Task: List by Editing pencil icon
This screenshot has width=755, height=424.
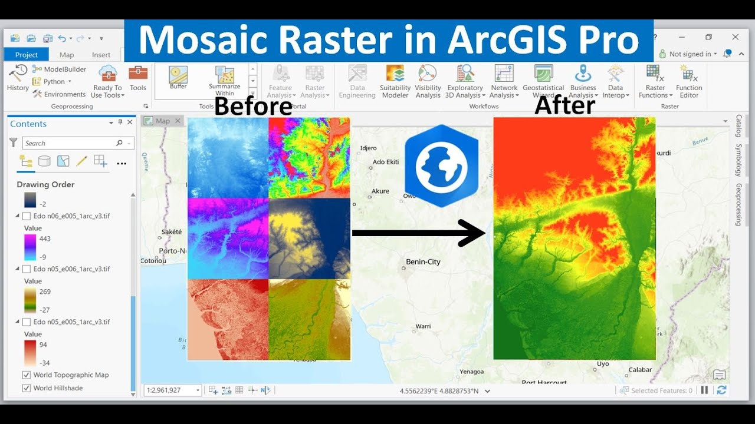Action: coord(81,161)
